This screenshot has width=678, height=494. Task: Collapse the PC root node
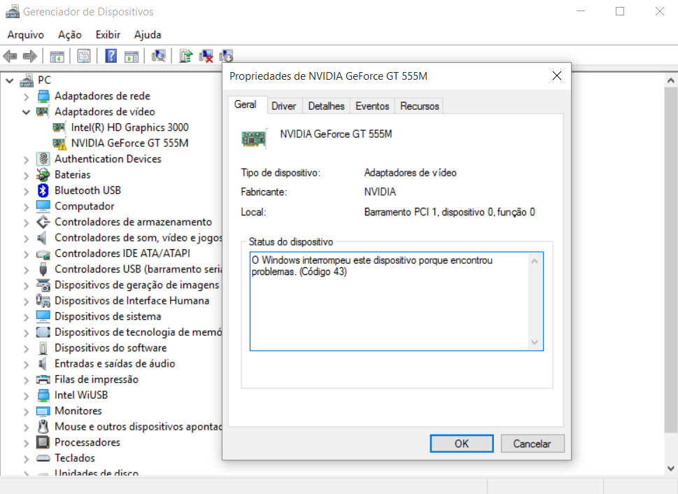click(x=10, y=80)
